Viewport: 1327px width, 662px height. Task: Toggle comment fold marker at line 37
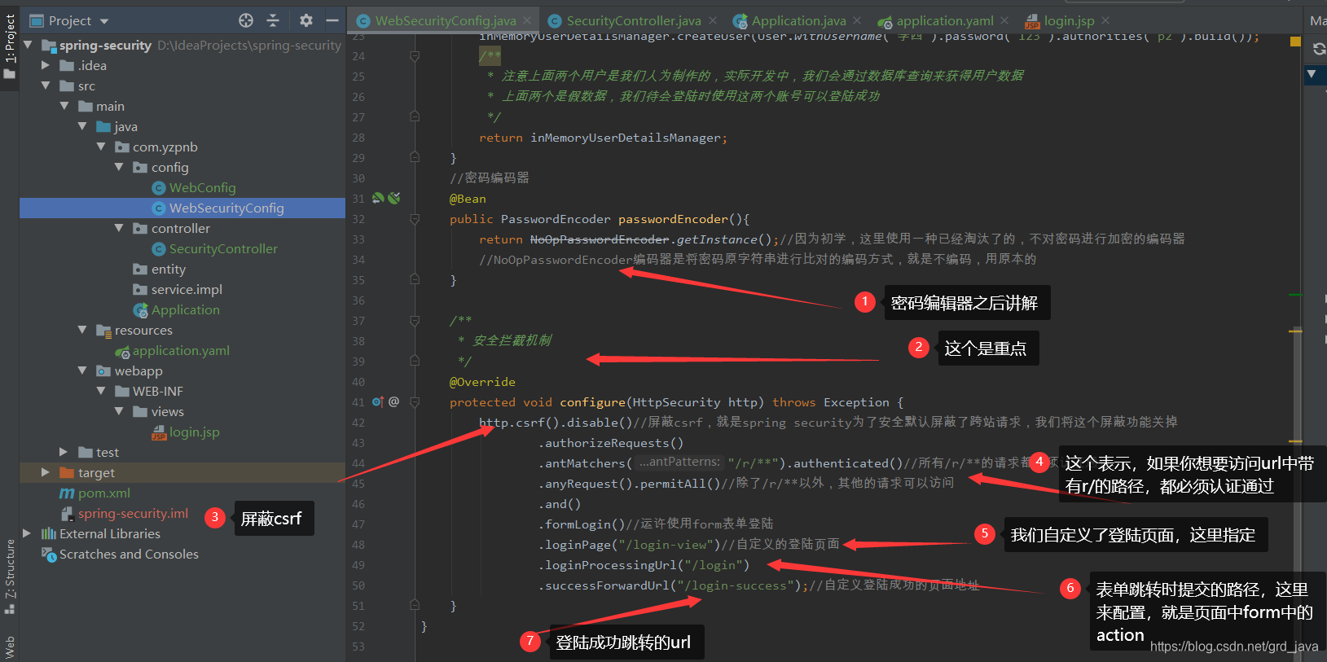tap(415, 321)
